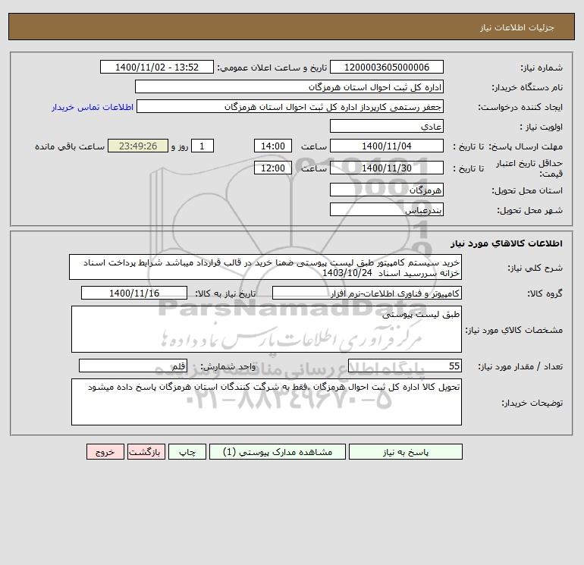Click general description text area

(265, 268)
